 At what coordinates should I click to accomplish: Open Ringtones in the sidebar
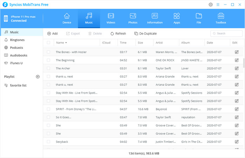(22, 40)
